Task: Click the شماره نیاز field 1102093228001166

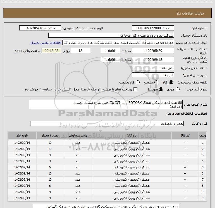Action: click(153, 28)
